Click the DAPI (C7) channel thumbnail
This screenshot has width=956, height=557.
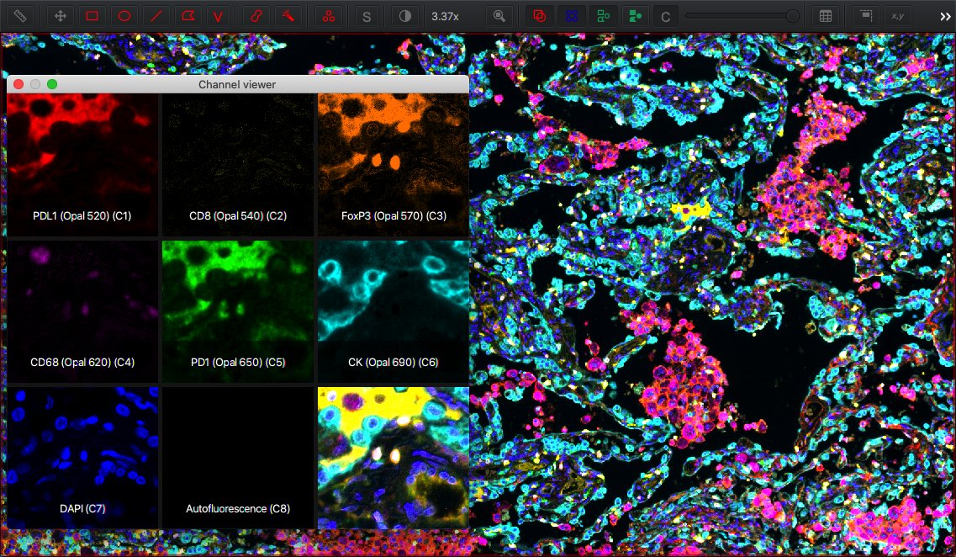[82, 458]
